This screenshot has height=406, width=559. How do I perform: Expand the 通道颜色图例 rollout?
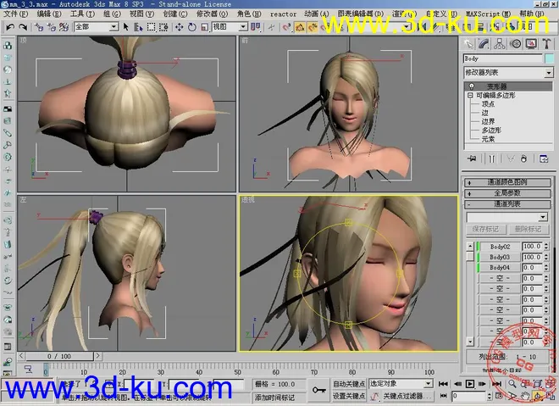(506, 181)
